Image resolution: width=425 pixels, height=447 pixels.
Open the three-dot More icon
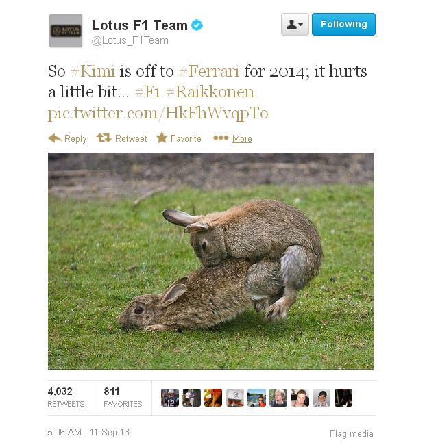221,138
